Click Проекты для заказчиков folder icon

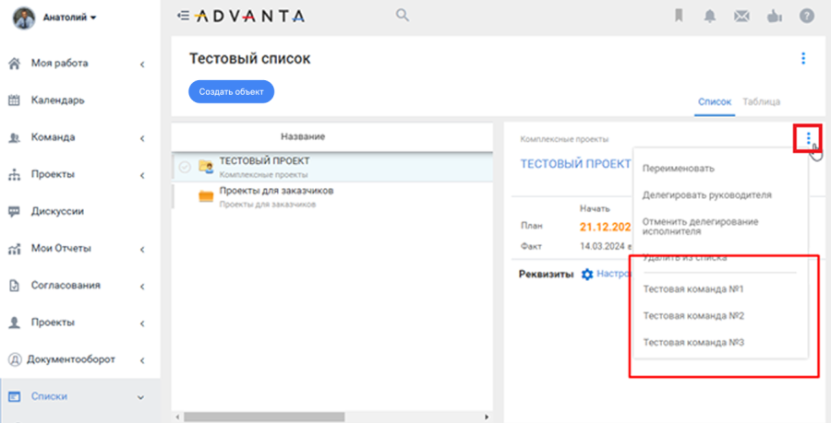(206, 196)
